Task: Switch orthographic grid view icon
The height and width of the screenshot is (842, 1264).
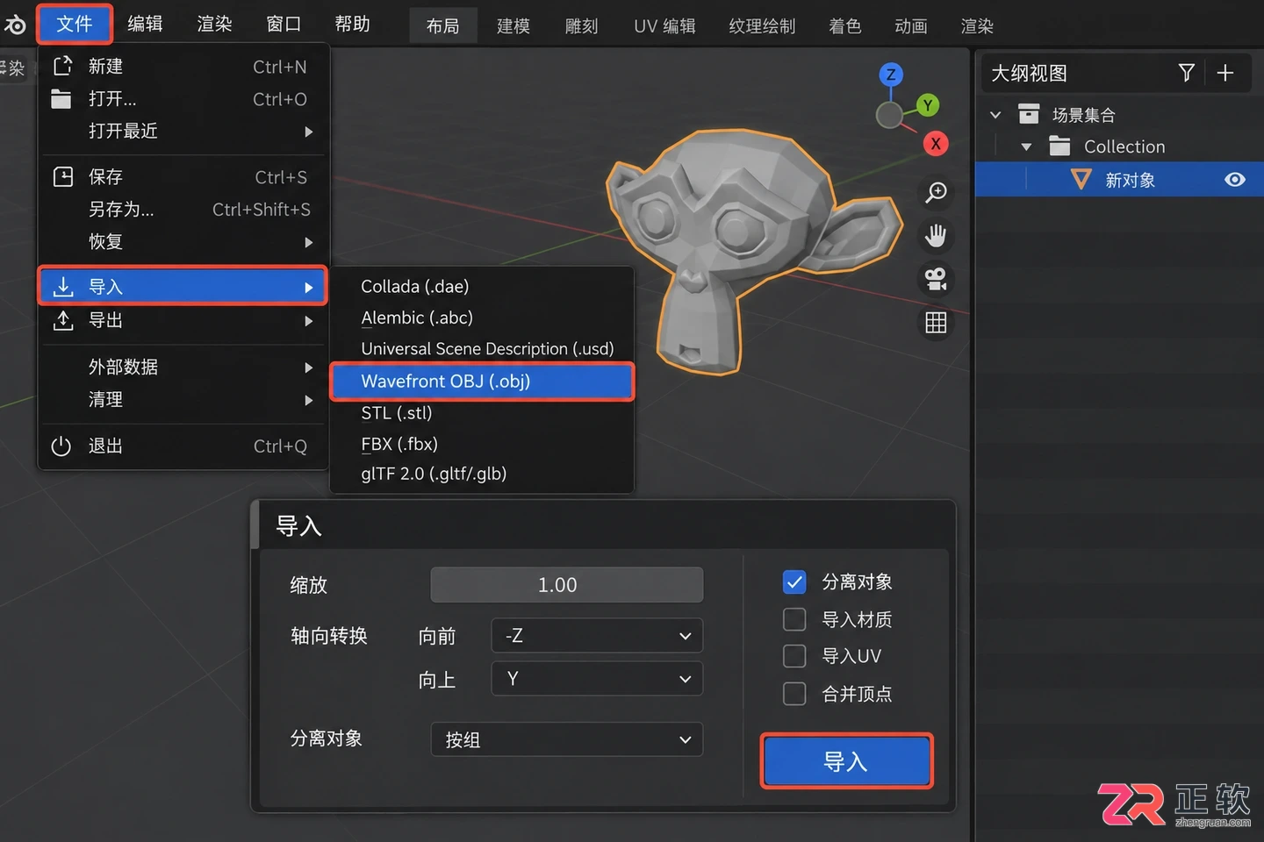Action: coord(937,323)
